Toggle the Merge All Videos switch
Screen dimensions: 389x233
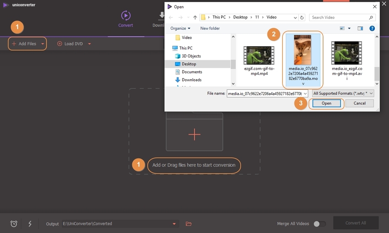[x=319, y=224]
